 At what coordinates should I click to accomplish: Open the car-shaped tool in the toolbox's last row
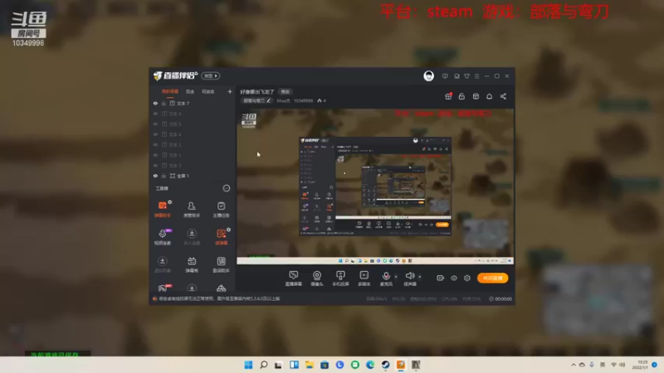click(221, 288)
